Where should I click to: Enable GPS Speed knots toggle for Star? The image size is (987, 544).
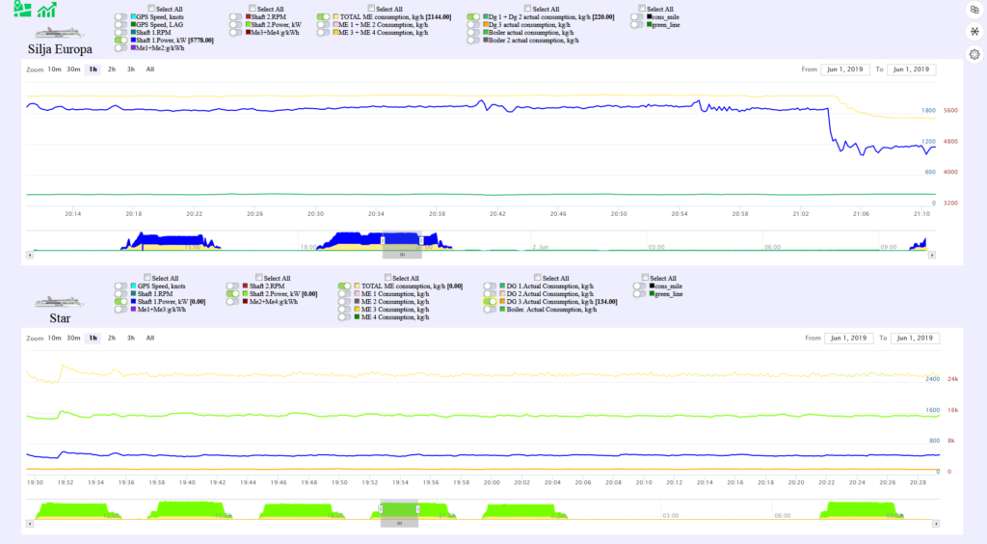tap(120, 286)
